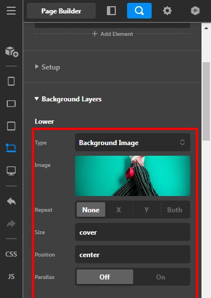
Task: Open the JS editor
Action: point(11,276)
